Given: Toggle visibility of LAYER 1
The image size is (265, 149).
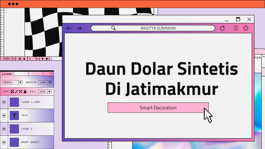Looking at the screenshot, I should click(4, 129).
